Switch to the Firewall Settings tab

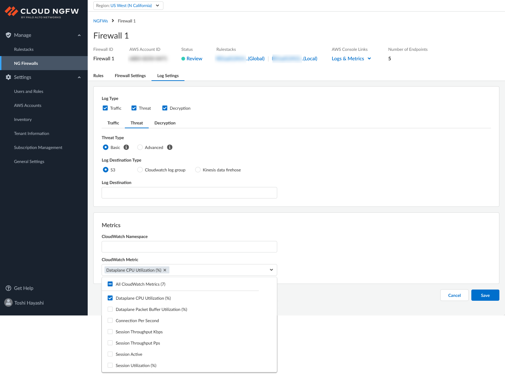pyautogui.click(x=130, y=75)
